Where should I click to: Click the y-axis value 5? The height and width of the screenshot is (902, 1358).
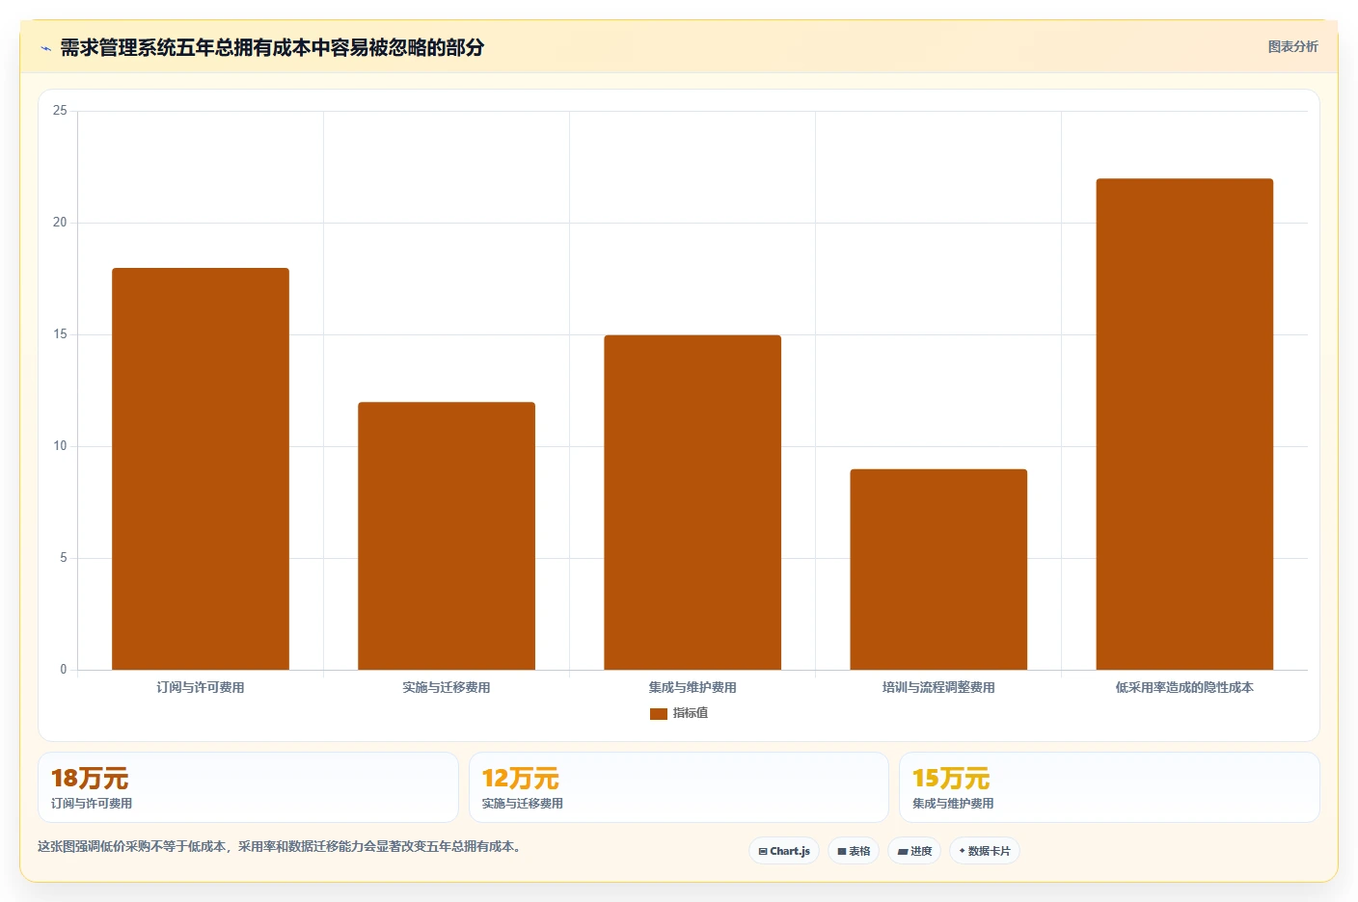tap(64, 558)
